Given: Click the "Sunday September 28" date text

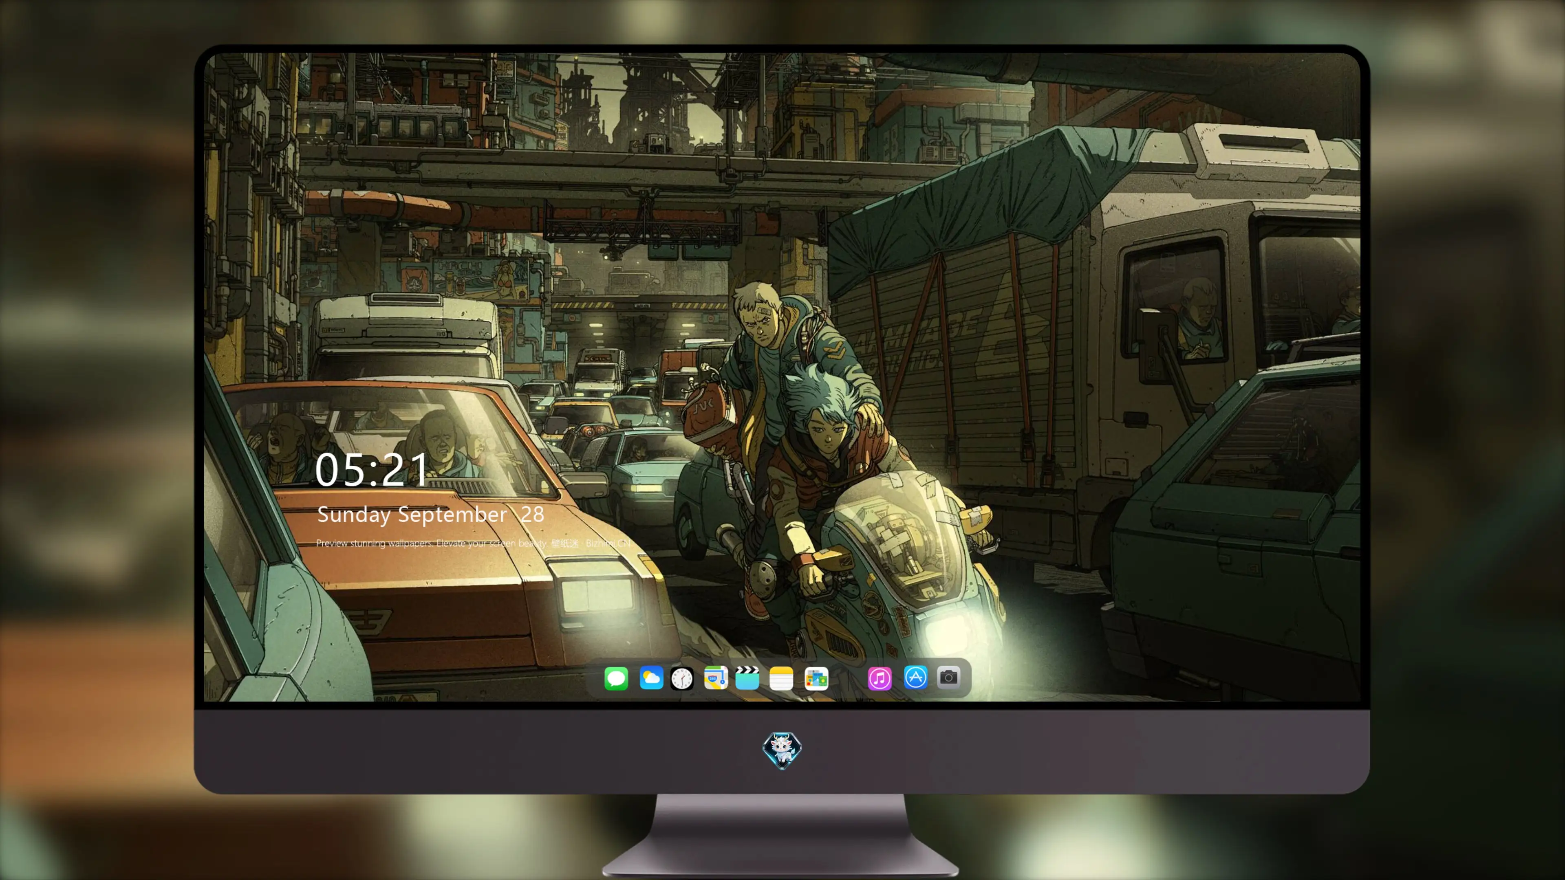Looking at the screenshot, I should pos(431,515).
